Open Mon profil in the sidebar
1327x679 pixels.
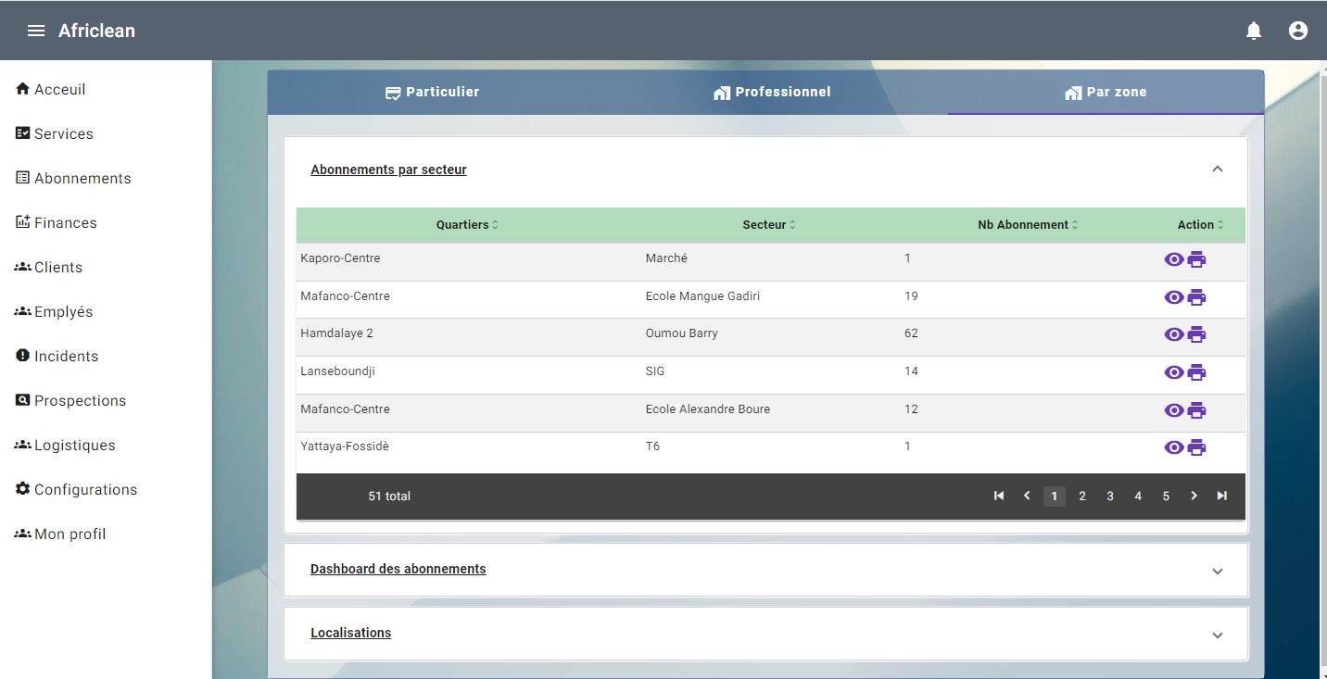[x=60, y=534]
